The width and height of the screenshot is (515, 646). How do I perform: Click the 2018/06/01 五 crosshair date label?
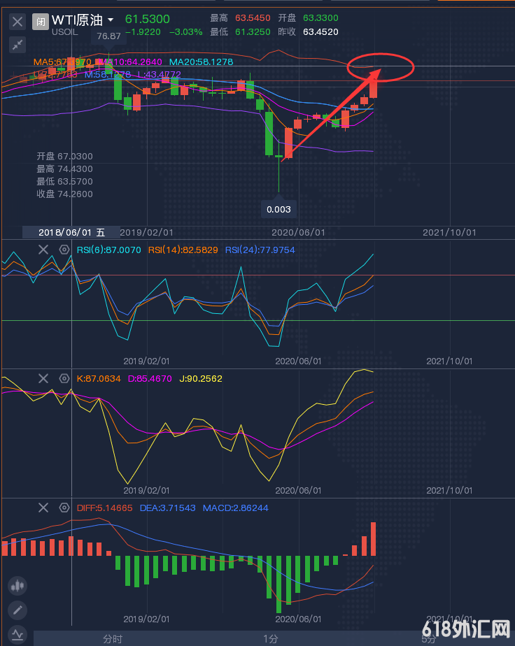[71, 232]
